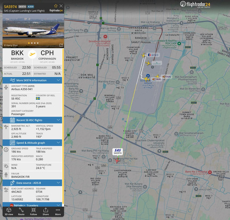Click the SE-RSC registration value

point(16,98)
